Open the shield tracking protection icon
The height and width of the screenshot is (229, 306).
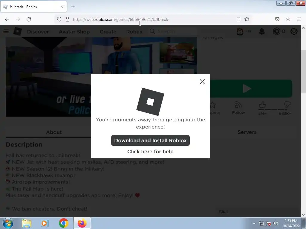tap(59, 19)
